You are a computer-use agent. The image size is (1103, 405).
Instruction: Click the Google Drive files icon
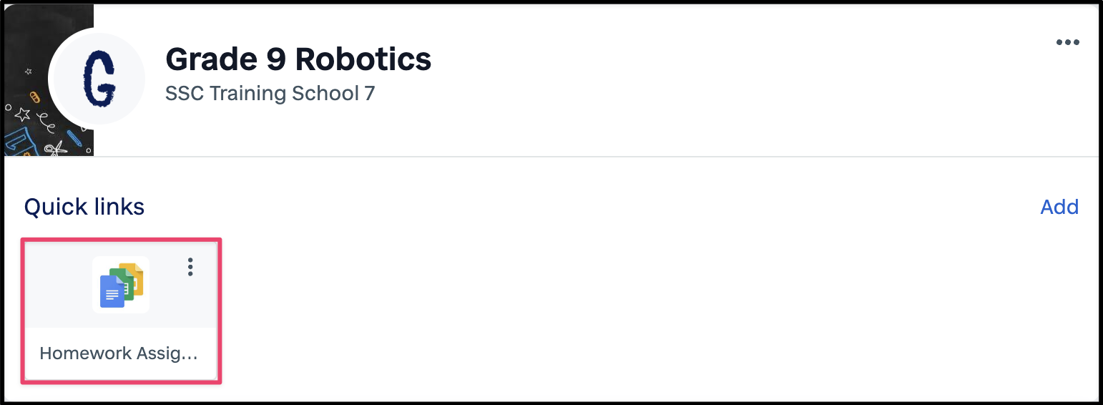(x=121, y=285)
